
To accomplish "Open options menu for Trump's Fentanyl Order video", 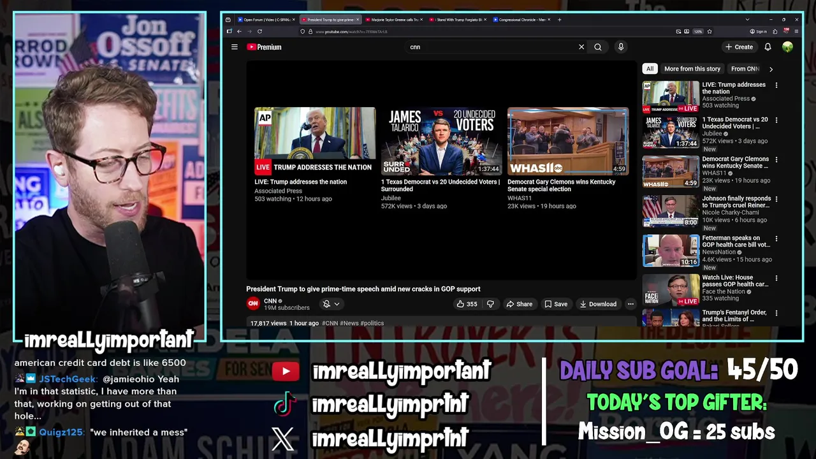I will [x=776, y=313].
